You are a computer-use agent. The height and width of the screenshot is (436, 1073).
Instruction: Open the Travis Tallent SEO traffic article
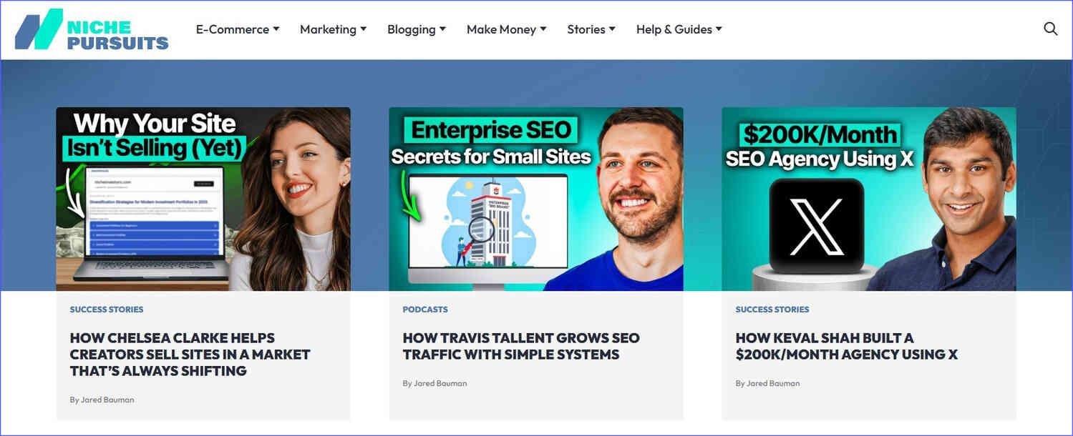[x=521, y=346]
